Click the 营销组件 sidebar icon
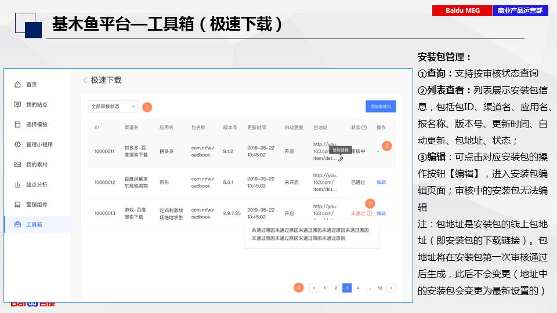The image size is (557, 313). (17, 205)
